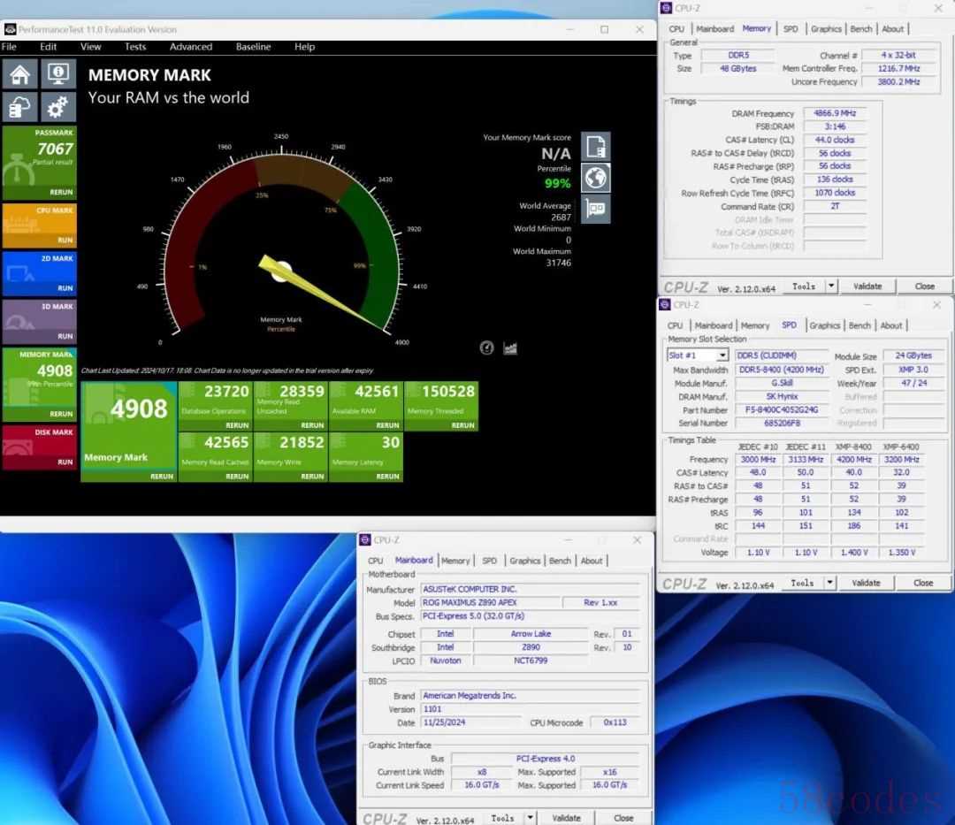Image resolution: width=955 pixels, height=825 pixels.
Task: Click the memory card icon below globe
Action: point(596,209)
